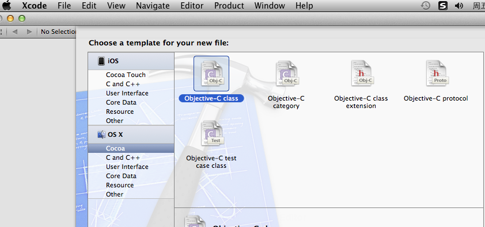Screen dimensions: 485x227
Task: Open the volume control in menu bar
Action: click(x=459, y=6)
